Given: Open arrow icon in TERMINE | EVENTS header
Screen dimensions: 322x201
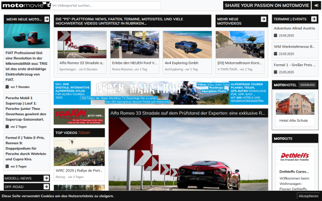Looking at the screenshot, I should [x=314, y=19].
